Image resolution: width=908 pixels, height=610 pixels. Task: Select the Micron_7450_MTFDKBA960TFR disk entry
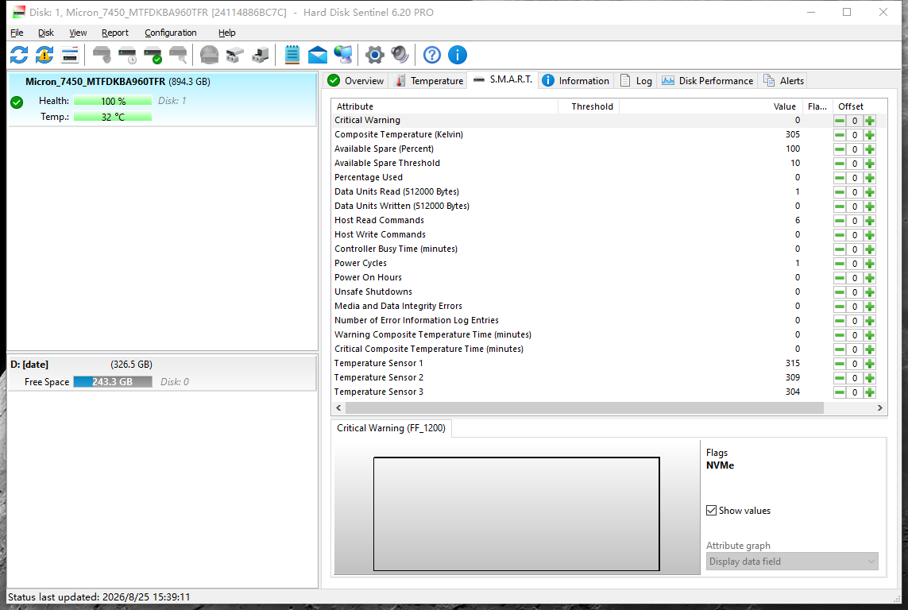162,99
